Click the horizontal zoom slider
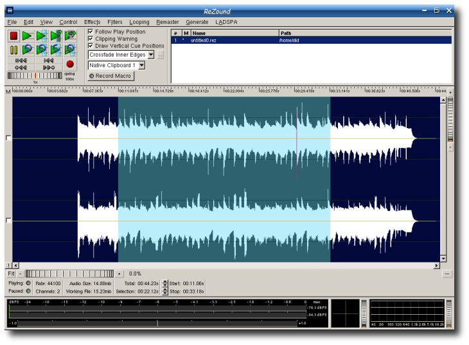 tap(69, 274)
